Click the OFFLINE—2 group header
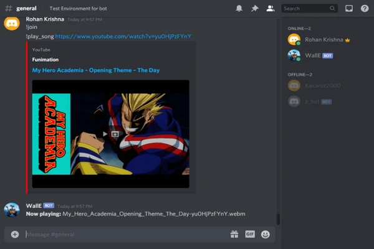Screen dimensions: 374x249 click(x=300, y=75)
